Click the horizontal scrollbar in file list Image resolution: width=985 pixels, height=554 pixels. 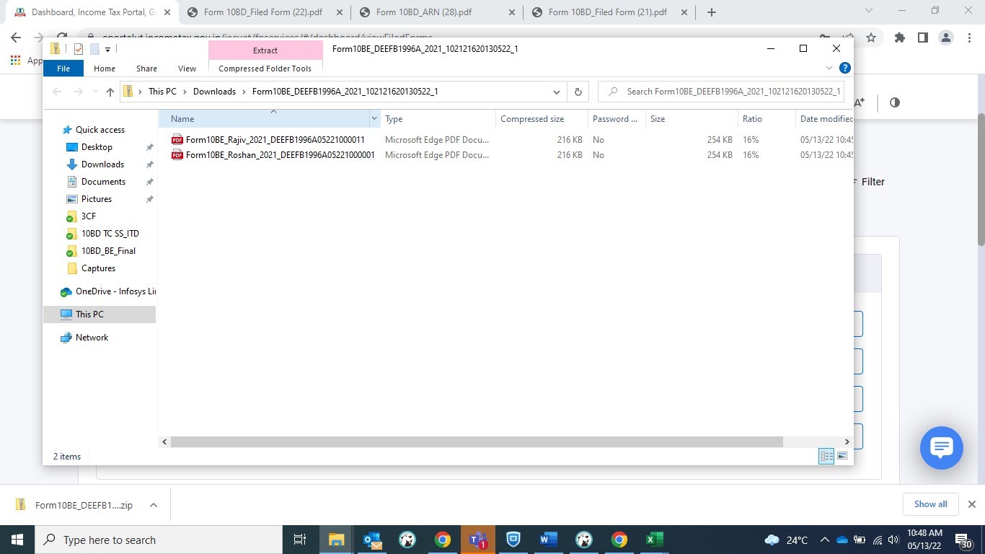(x=476, y=441)
